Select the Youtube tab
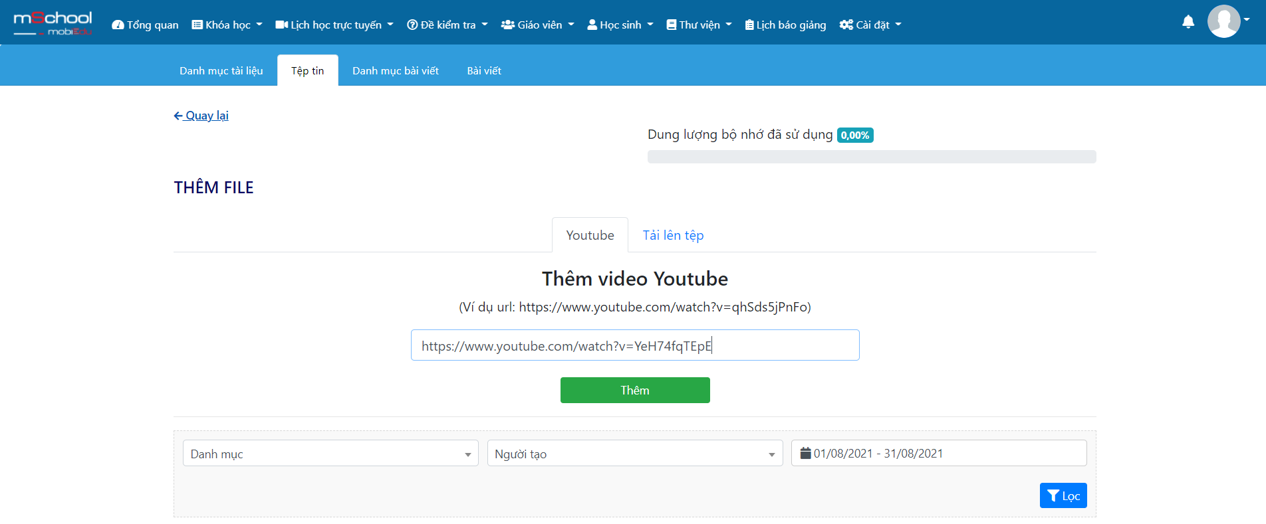The image size is (1266, 524). pyautogui.click(x=590, y=235)
